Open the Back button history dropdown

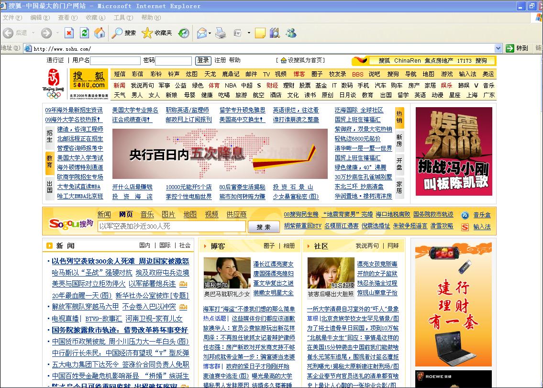click(x=33, y=33)
